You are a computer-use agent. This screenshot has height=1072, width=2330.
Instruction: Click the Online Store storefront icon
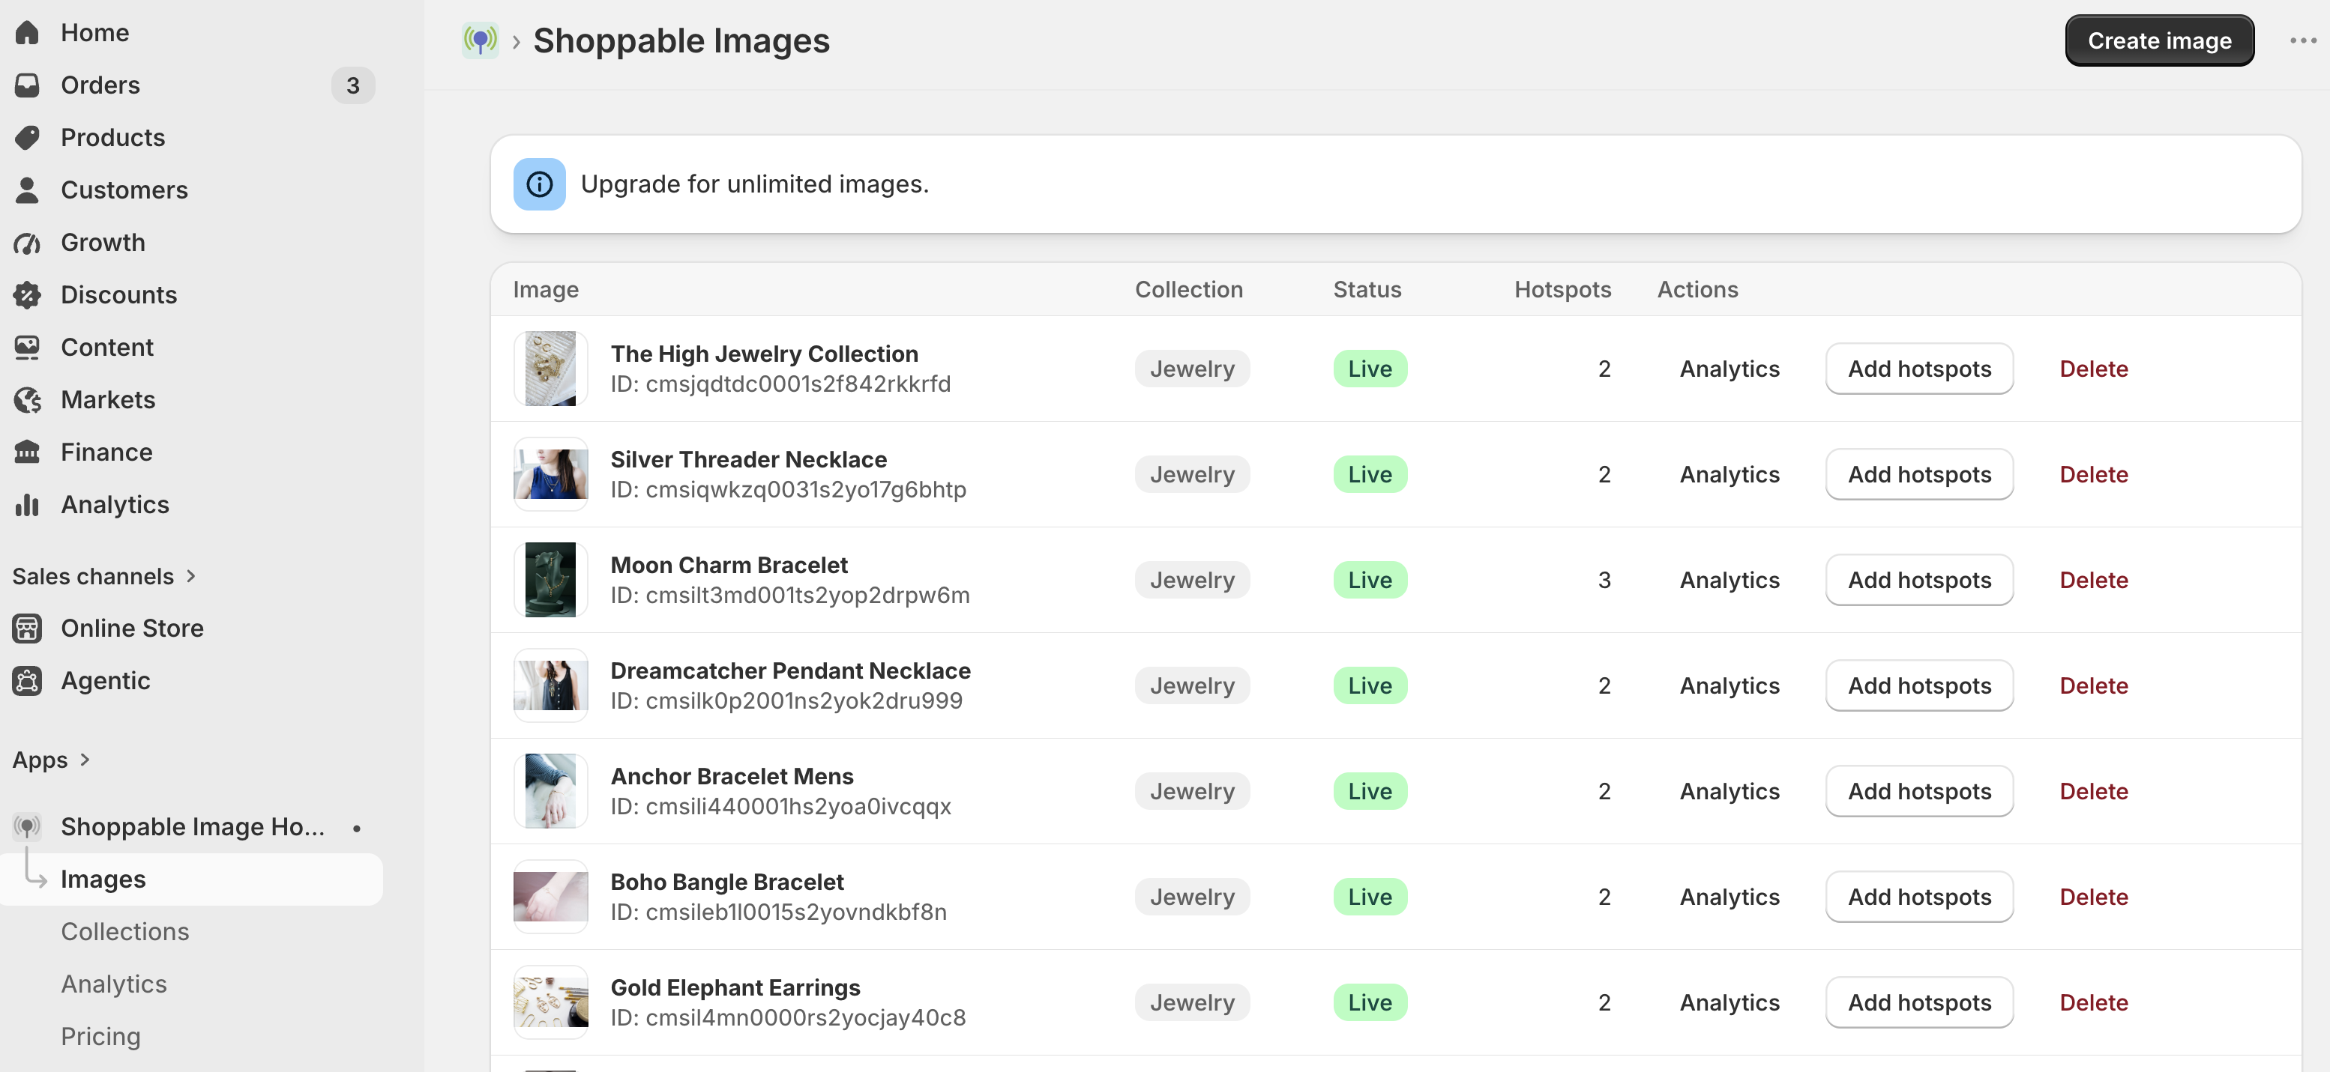pyautogui.click(x=27, y=629)
